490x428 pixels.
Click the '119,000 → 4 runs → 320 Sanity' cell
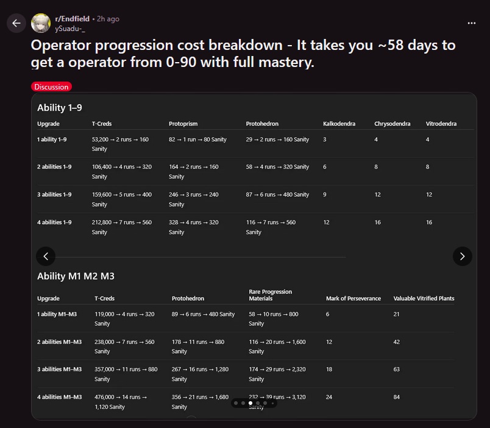(x=124, y=319)
